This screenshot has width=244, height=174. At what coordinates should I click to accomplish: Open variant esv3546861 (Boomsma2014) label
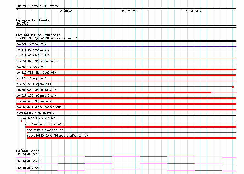(36, 90)
